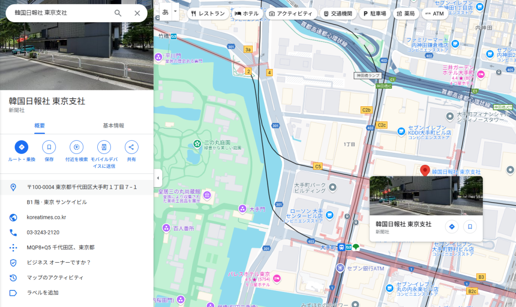Image resolution: width=516 pixels, height=307 pixels.
Task: Click the 共有 share icon
Action: 131,147
